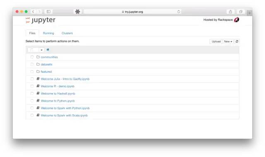Select Welcome to Python.ipynb checkbox
Image resolution: width=265 pixels, height=157 pixels.
pyautogui.click(x=32, y=101)
